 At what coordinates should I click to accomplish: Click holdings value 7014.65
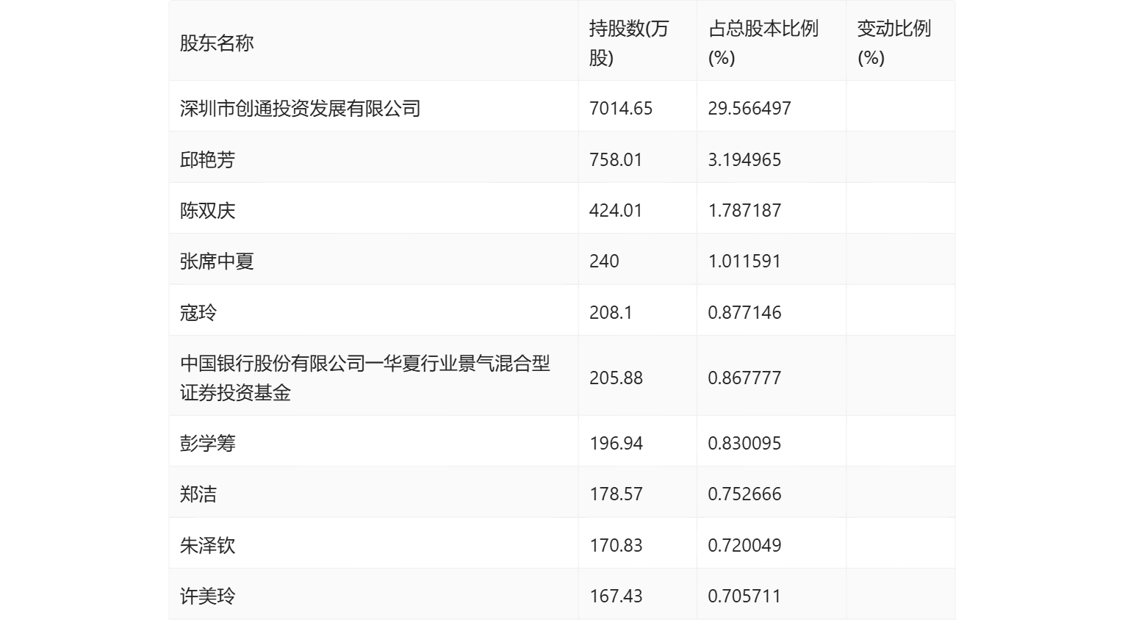621,109
